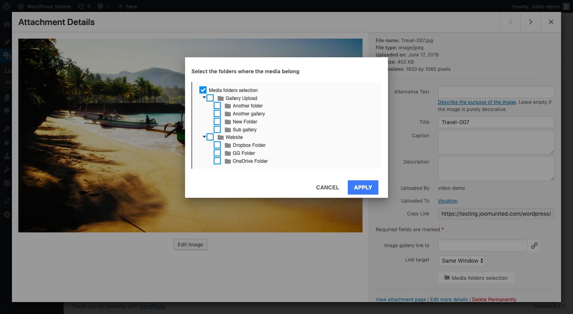This screenshot has height=314, width=573.
Task: Click the OneDrive Folder icon
Action: coord(228,161)
